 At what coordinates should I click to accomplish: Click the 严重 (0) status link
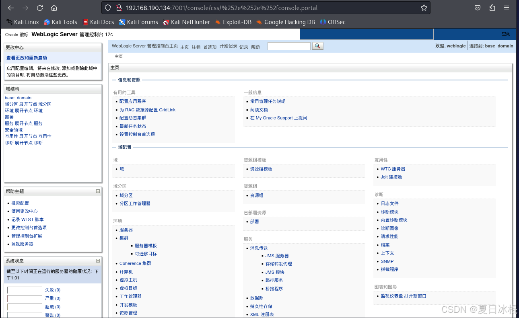pos(53,298)
